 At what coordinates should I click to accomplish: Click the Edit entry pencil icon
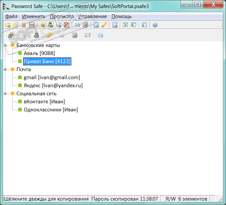pos(104,25)
